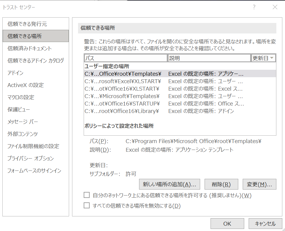Image resolution: width=285 pixels, height=231 pixels.
Task: Click キャンセル to discard changes
Action: 265,224
